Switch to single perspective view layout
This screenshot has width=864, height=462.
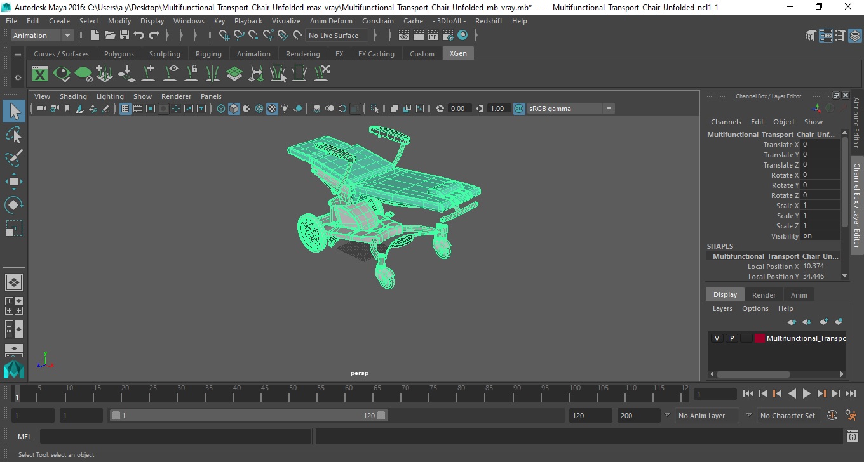pos(14,282)
